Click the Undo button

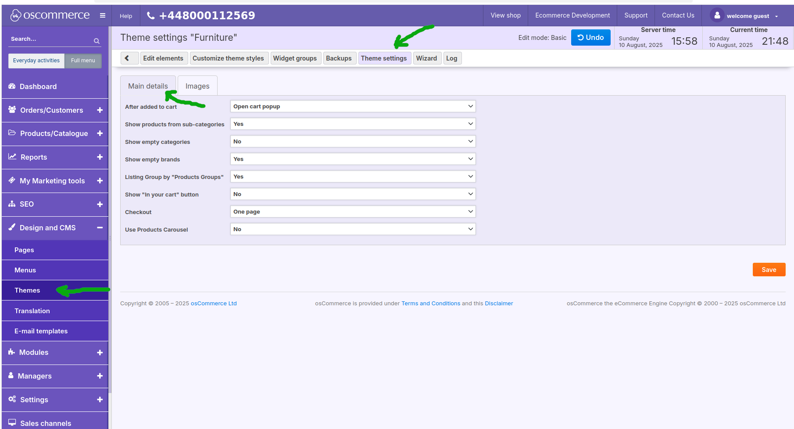[590, 38]
